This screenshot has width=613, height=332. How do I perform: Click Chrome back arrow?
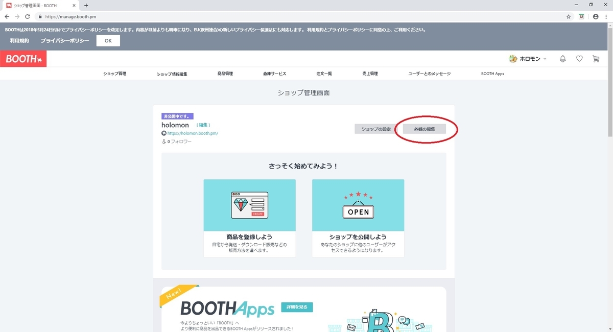tap(7, 16)
